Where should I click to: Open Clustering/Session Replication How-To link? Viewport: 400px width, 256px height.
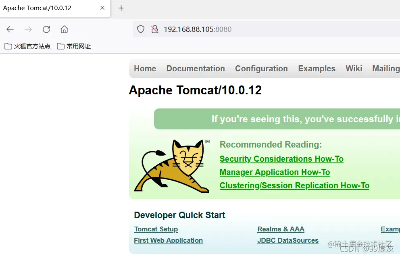294,185
